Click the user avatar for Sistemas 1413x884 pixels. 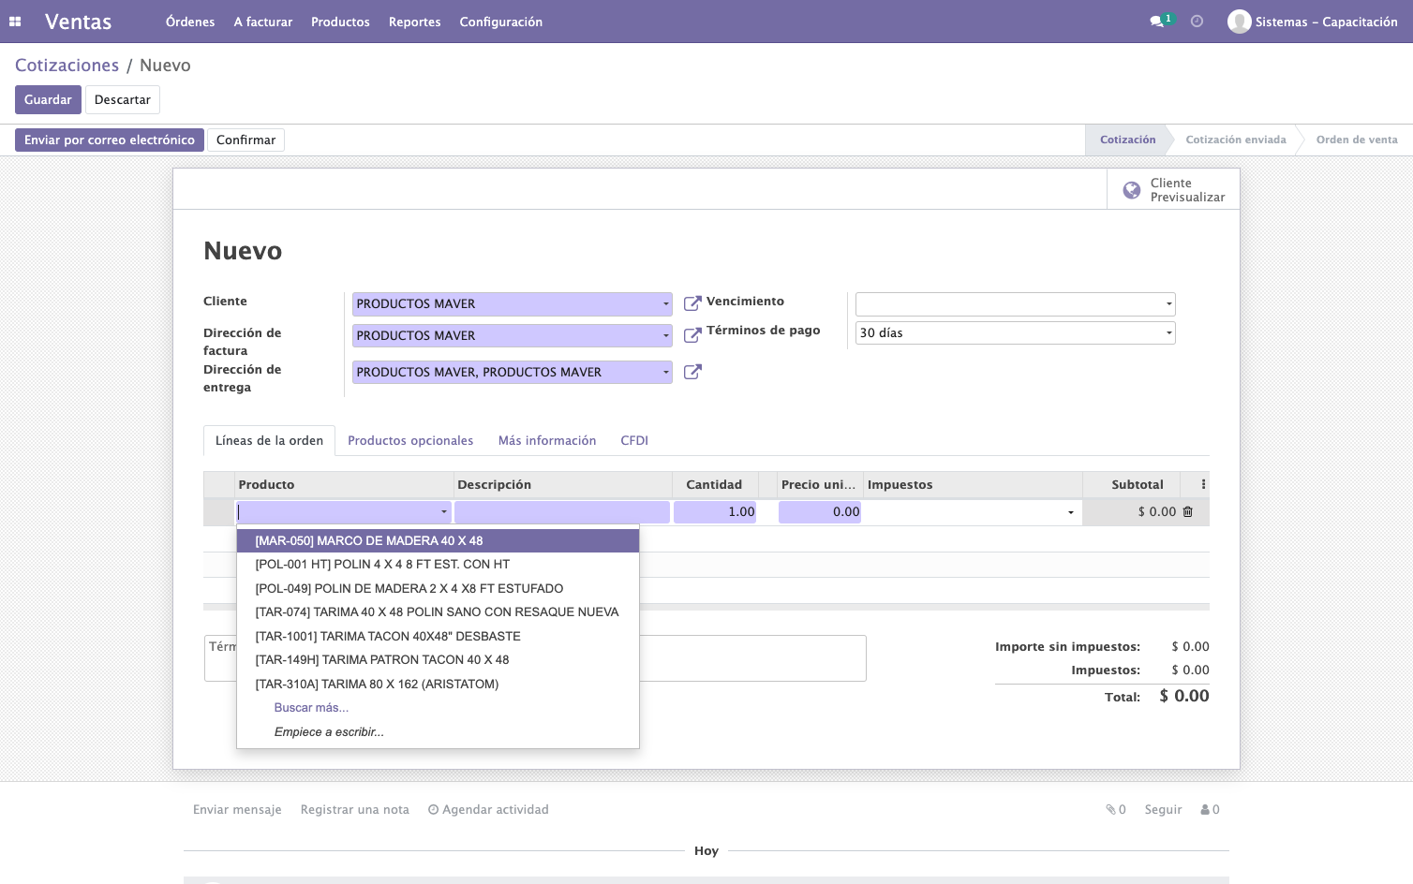1239,22
